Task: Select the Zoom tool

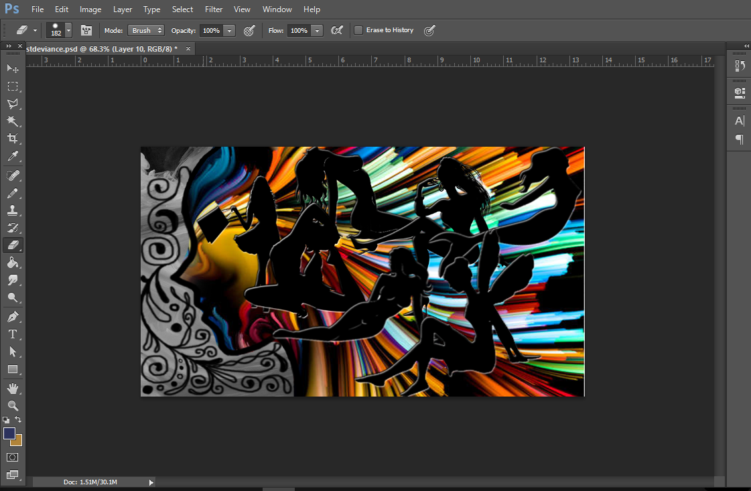Action: pos(13,406)
